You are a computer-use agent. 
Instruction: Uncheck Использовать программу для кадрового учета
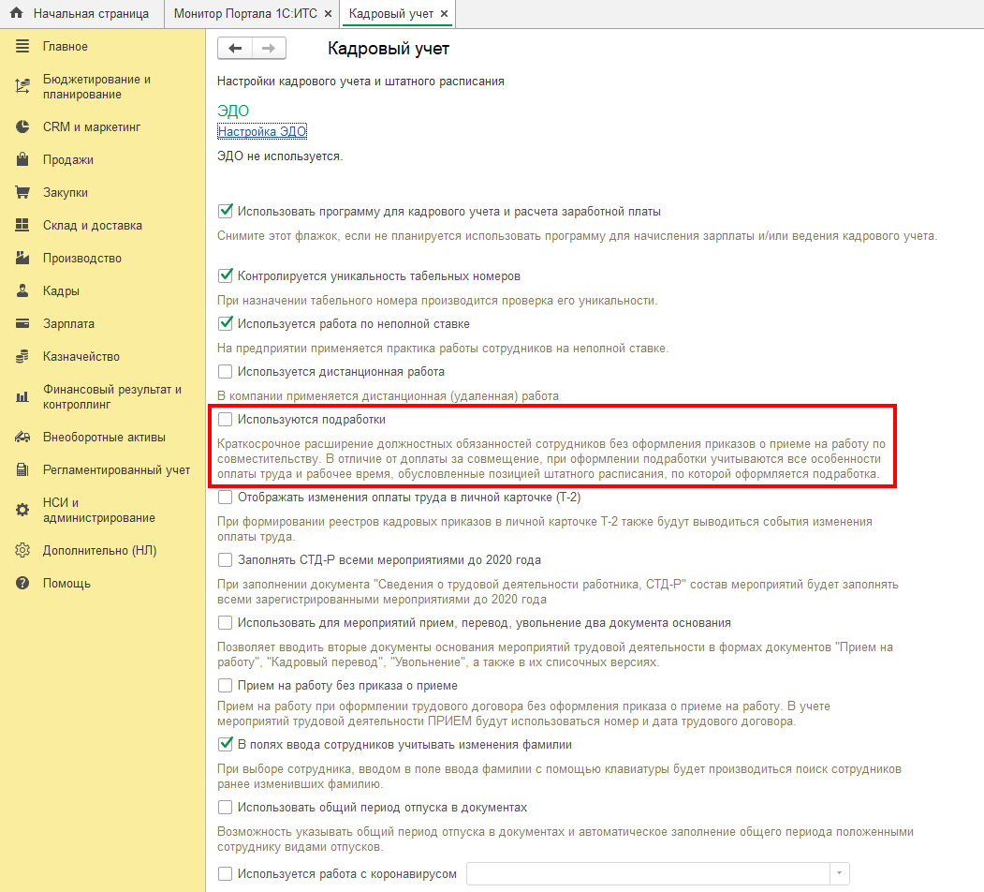coord(226,211)
